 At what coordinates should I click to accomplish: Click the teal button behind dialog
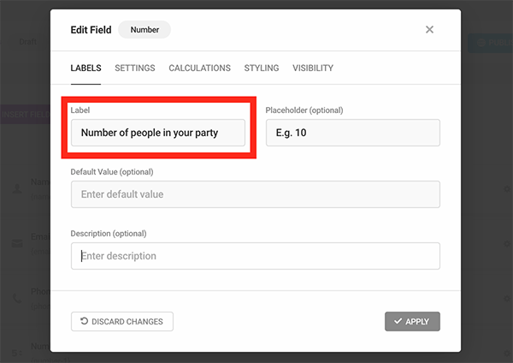tap(489, 42)
